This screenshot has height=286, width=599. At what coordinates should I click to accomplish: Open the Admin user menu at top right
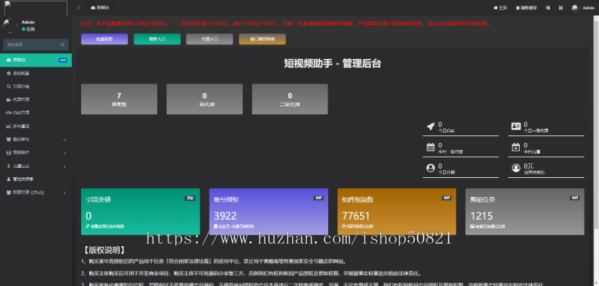click(583, 7)
